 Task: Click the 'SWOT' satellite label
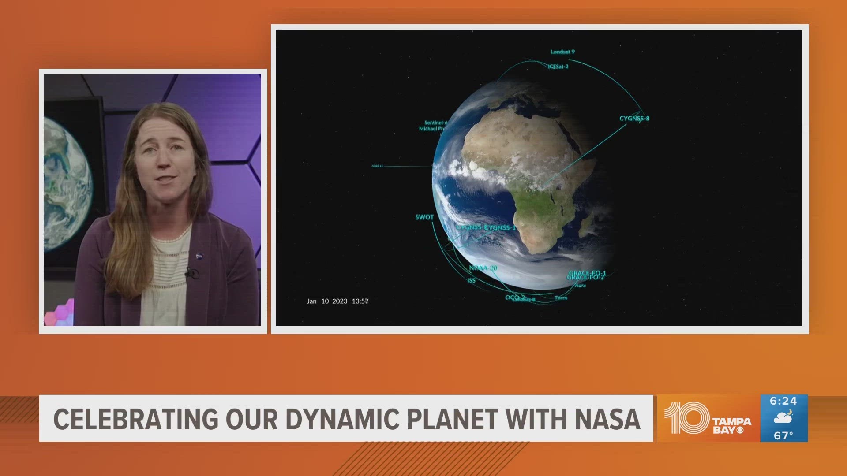(x=424, y=217)
